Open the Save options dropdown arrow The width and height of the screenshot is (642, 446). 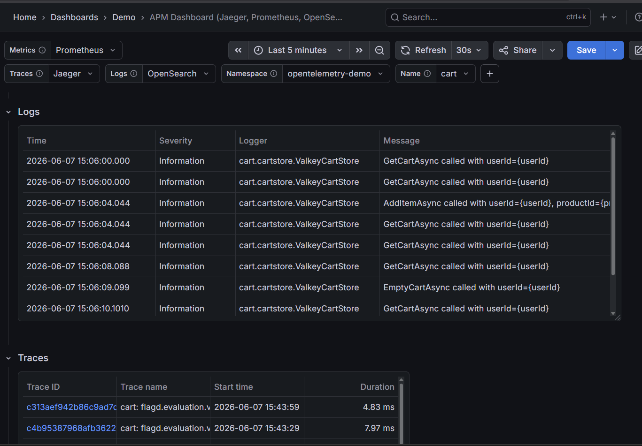click(615, 50)
